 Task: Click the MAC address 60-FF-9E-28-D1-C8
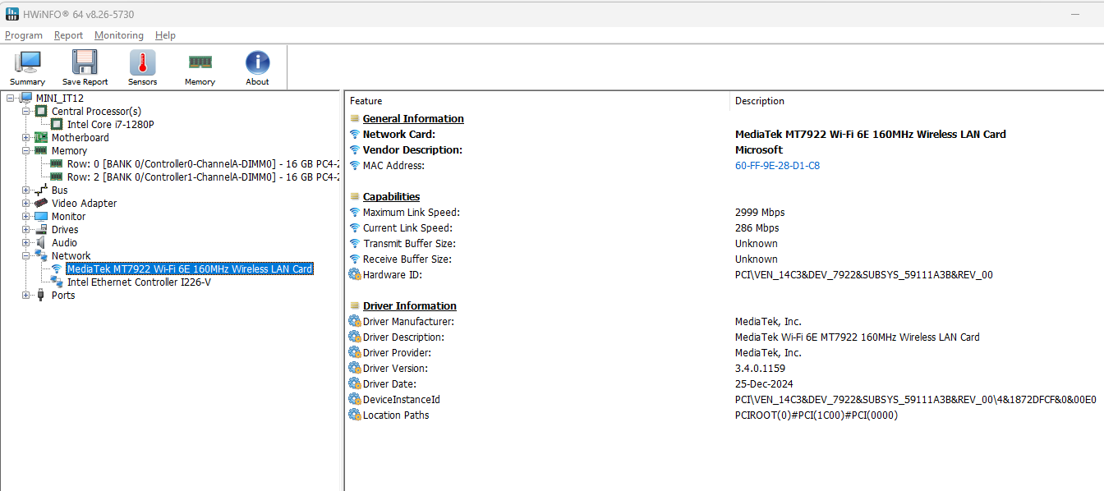tap(777, 166)
